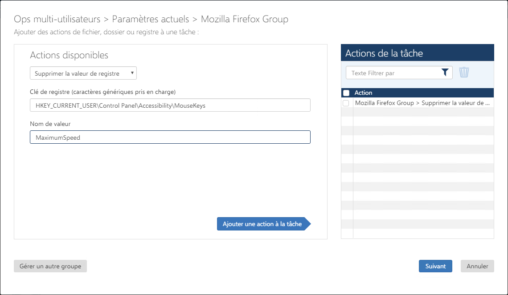
Task: Click the 'Clé de registre' input field
Action: (170, 105)
